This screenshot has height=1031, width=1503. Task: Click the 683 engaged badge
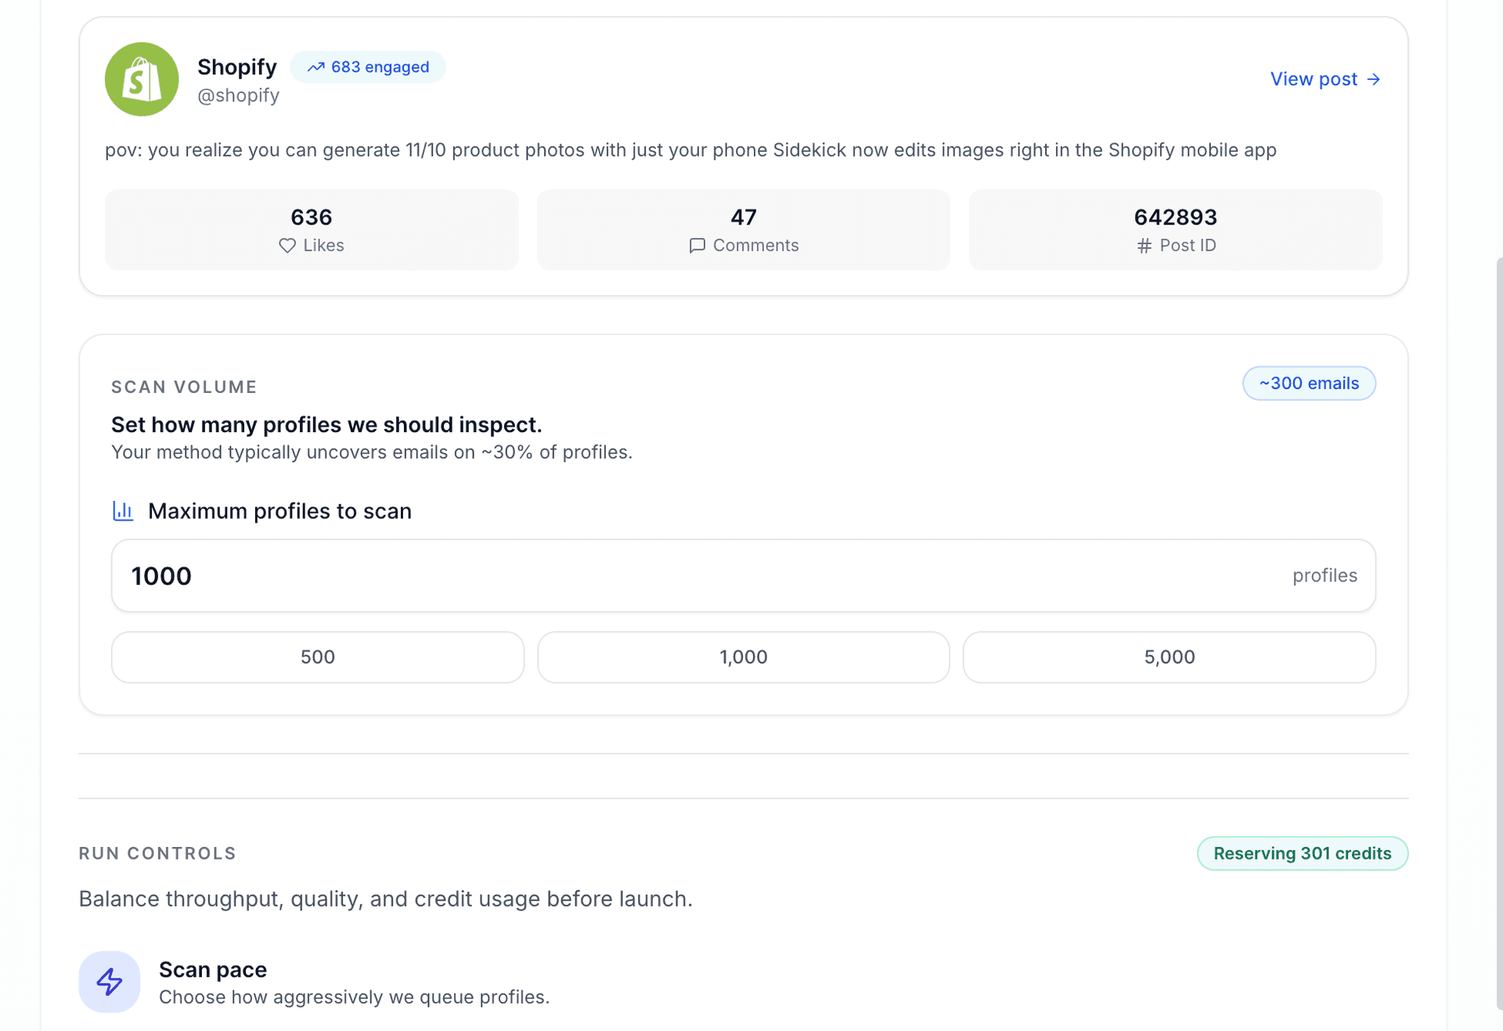(368, 67)
